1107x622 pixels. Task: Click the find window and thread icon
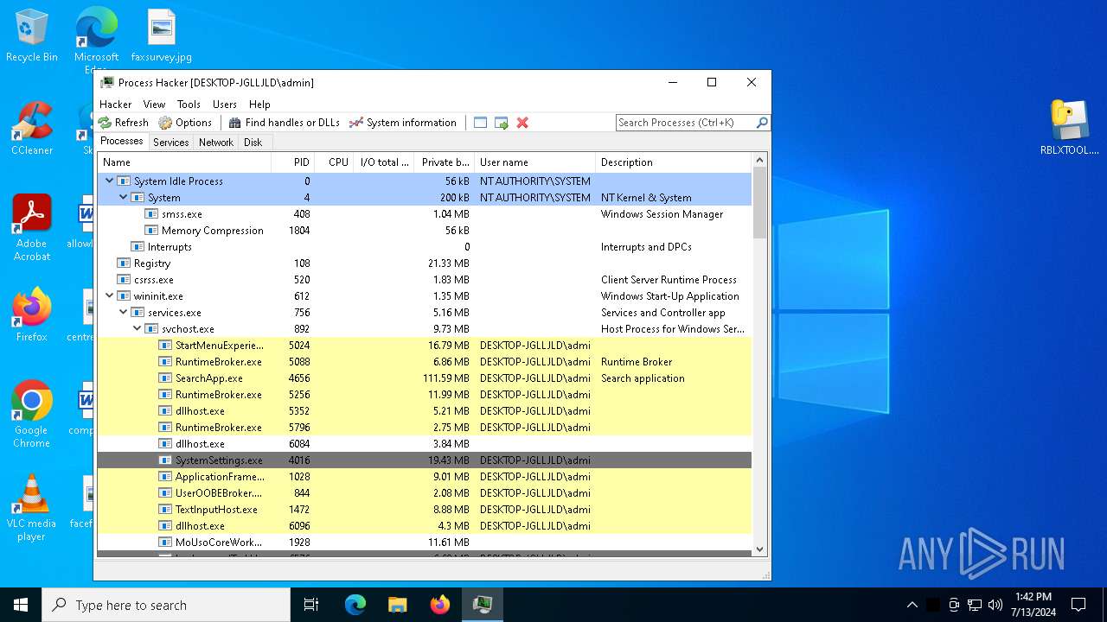tap(502, 123)
